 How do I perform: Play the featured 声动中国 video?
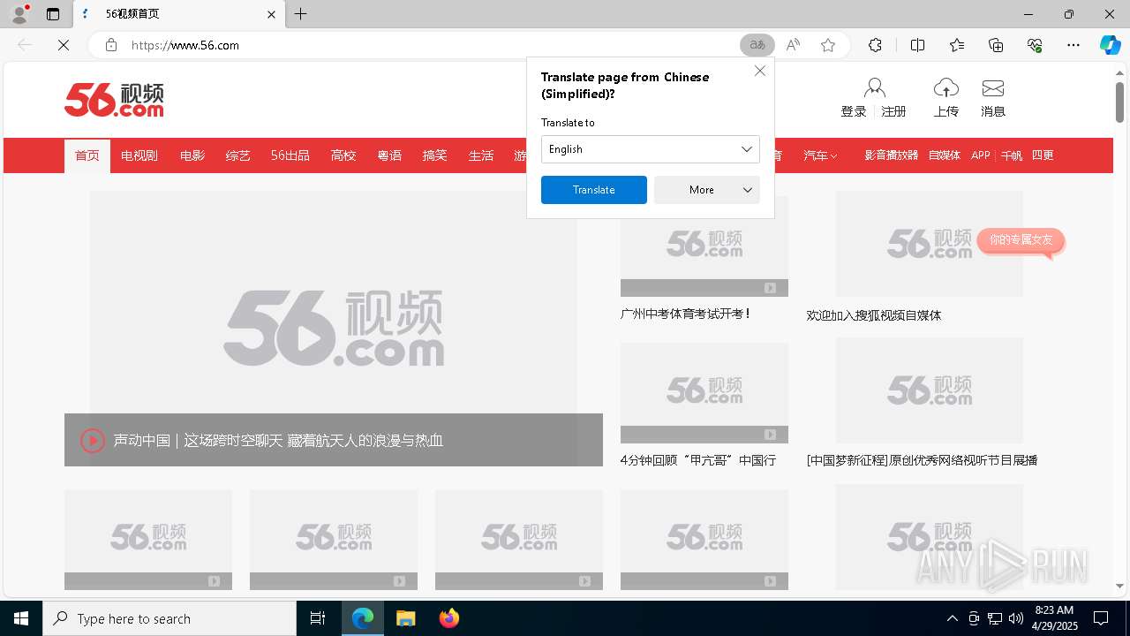[93, 440]
